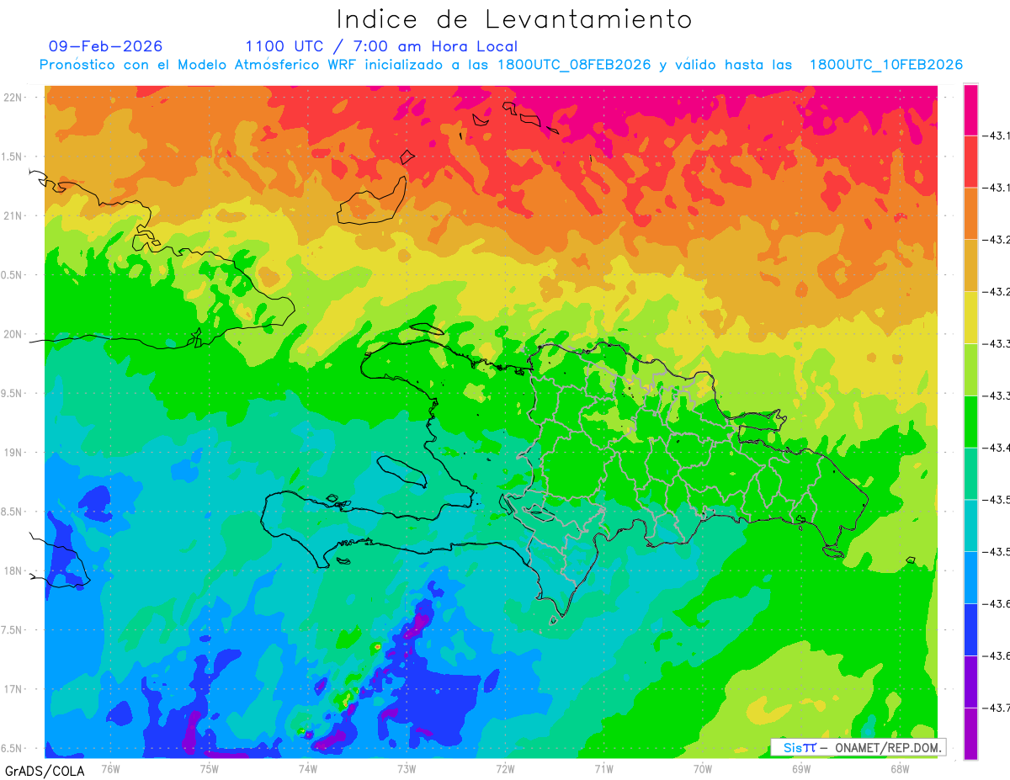Click the yellow-green legend color band
Image resolution: width=1010 pixels, height=780 pixels.
[x=970, y=369]
